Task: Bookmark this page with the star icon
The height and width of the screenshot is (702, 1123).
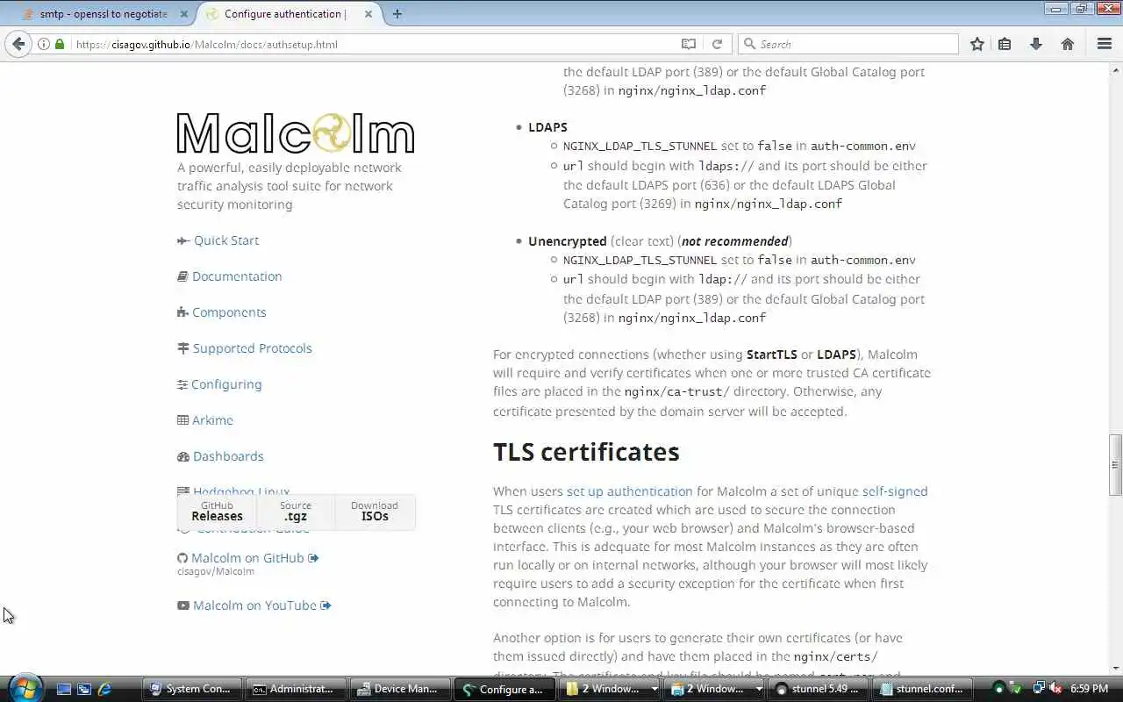Action: point(976,44)
